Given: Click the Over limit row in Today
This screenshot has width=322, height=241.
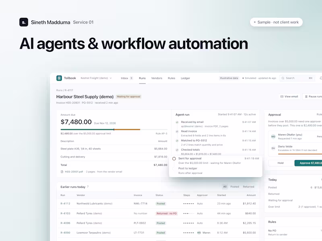Looking at the screenshot, I should 295,207.
